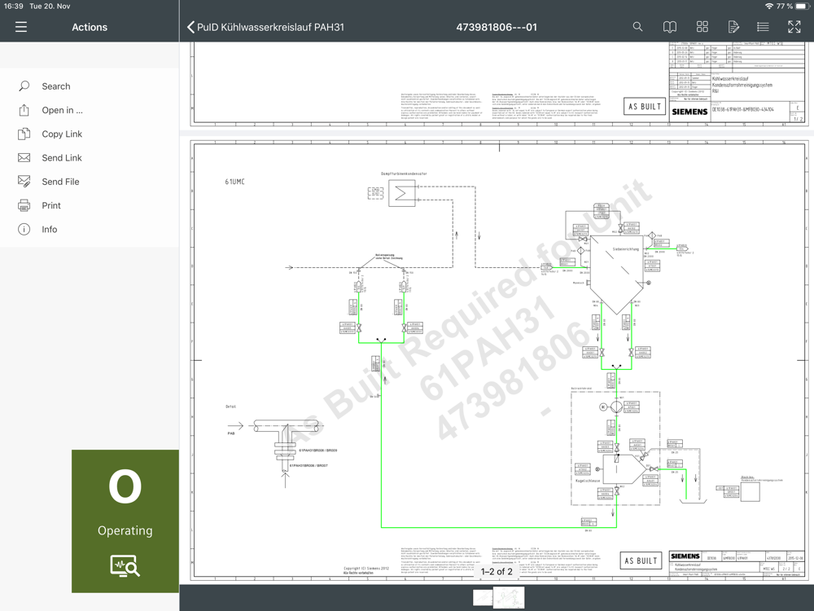Go back to PuID Kühlwasserkreislauf PAH31
This screenshot has width=814, height=611.
tap(265, 27)
